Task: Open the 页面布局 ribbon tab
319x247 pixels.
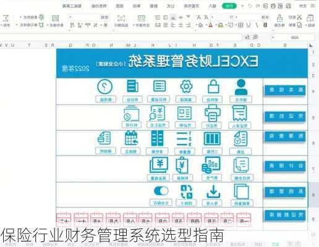Action: (192, 6)
